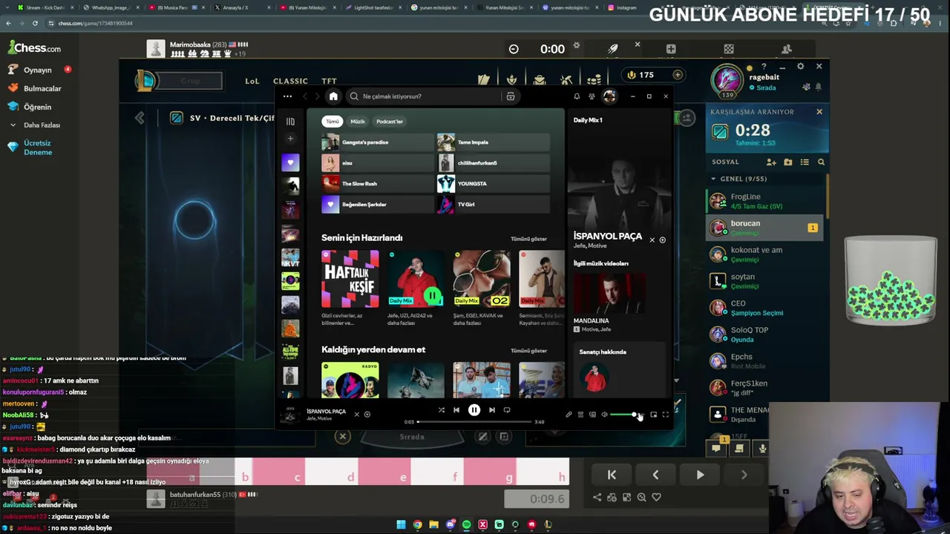Open Spotify friend activity icon

tap(592, 96)
